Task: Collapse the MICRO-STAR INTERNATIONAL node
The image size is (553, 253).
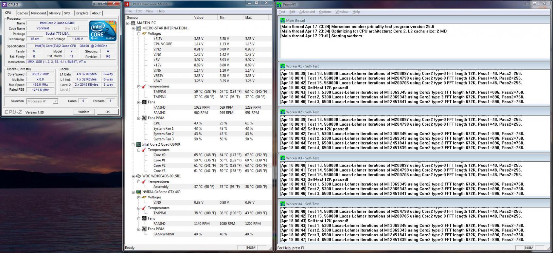Action: 133,28
